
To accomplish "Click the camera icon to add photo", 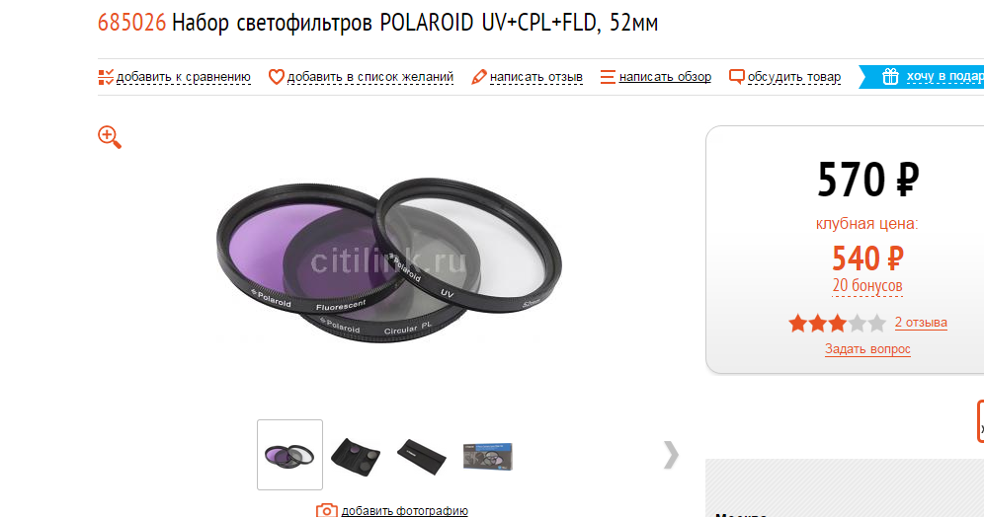I will click(326, 510).
